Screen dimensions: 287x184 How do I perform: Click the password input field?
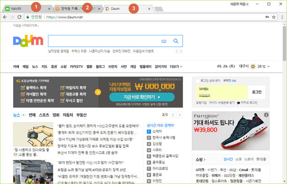click(222, 96)
